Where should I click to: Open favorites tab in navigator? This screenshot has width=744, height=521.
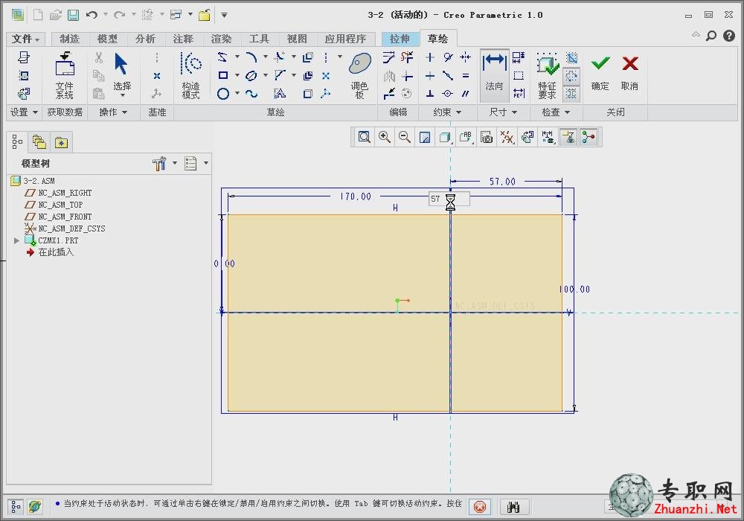click(x=61, y=141)
